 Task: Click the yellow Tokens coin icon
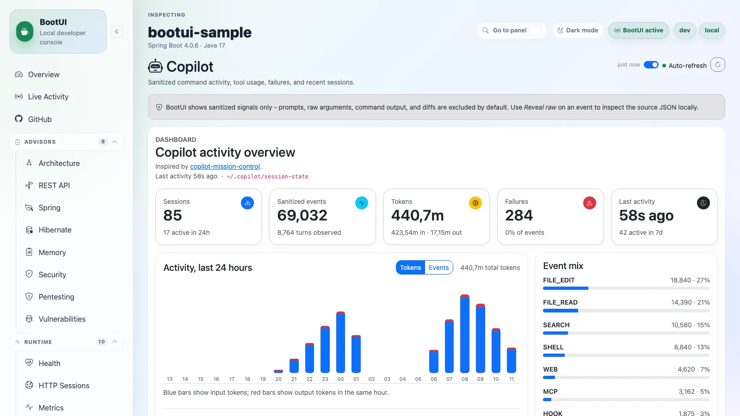pyautogui.click(x=475, y=203)
